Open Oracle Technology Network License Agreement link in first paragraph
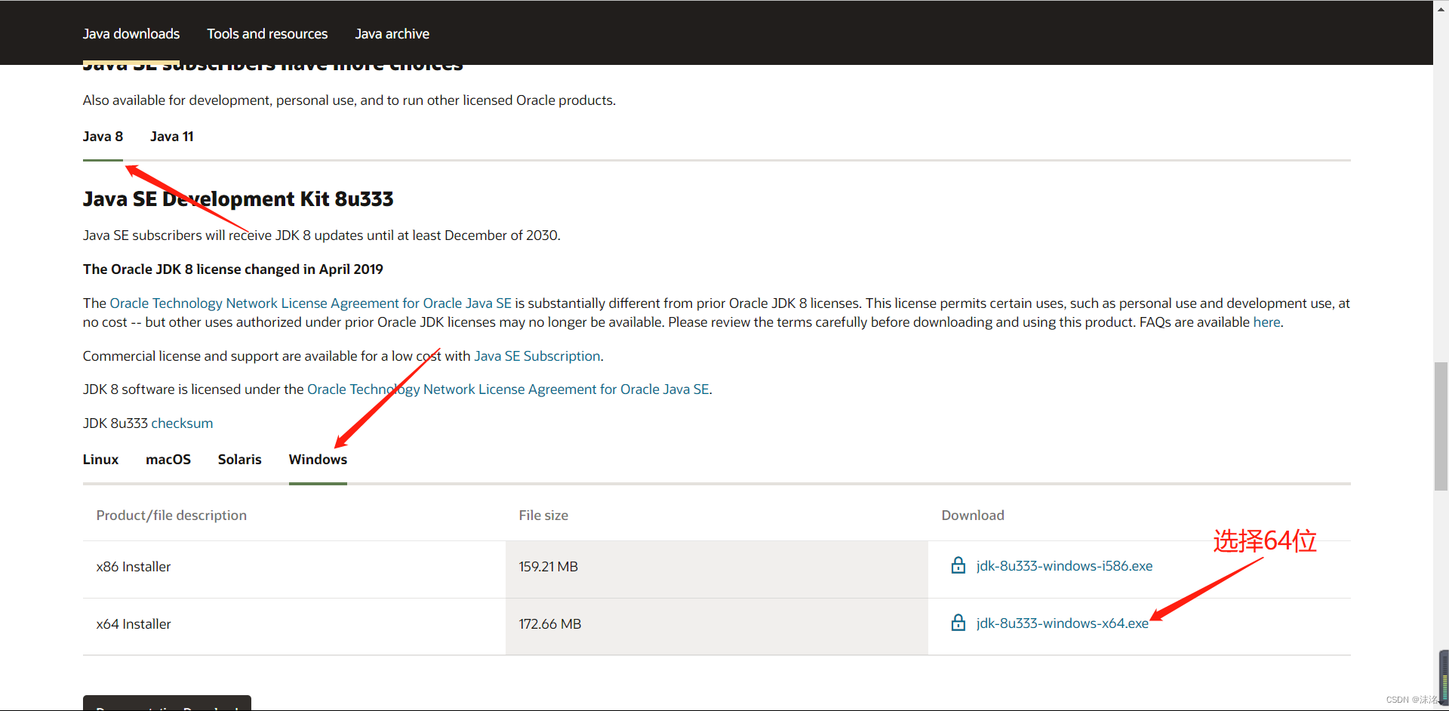This screenshot has width=1449, height=711. tap(311, 303)
